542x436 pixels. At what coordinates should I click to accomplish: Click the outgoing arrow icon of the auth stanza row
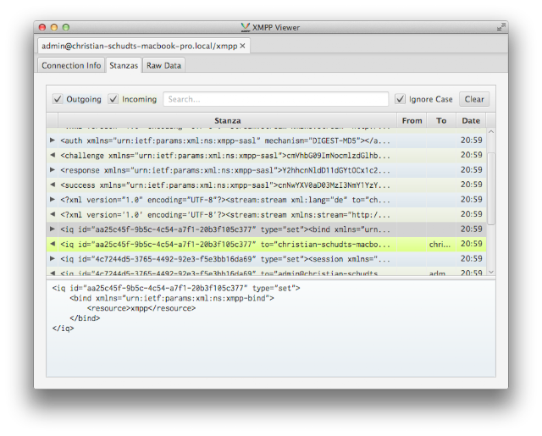53,141
